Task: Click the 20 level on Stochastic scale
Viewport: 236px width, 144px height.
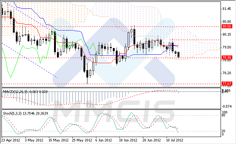Action: [x=224, y=131]
